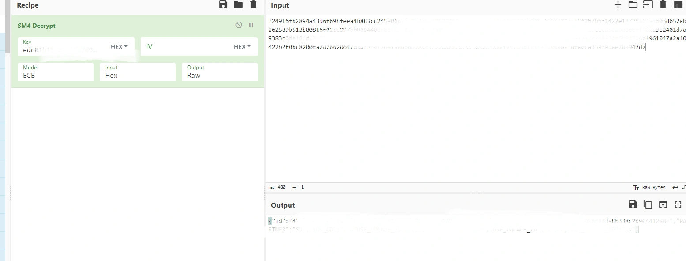This screenshot has width=686, height=261.
Task: Open folder as input
Action: [x=633, y=5]
